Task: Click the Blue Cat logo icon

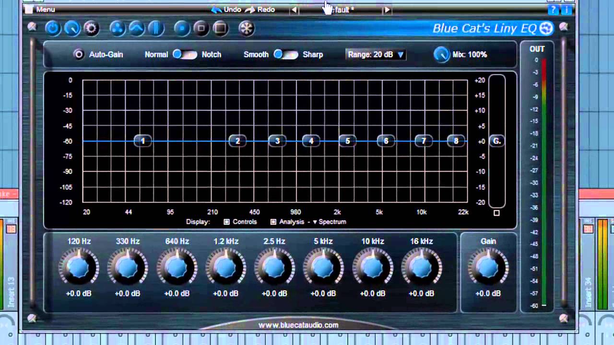Action: (x=546, y=28)
